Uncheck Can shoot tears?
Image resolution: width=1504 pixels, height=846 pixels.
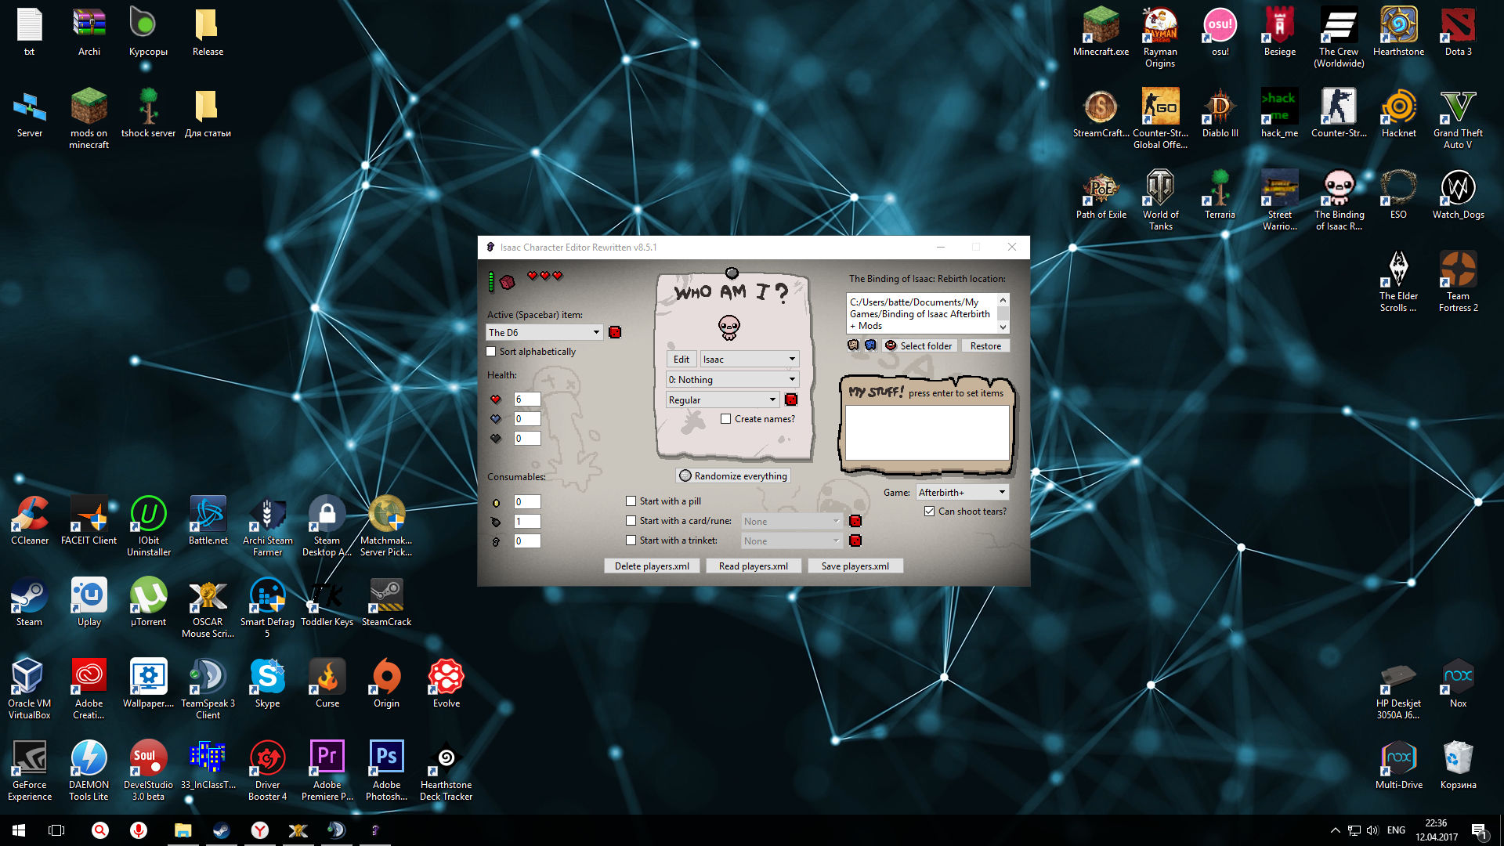coord(929,512)
